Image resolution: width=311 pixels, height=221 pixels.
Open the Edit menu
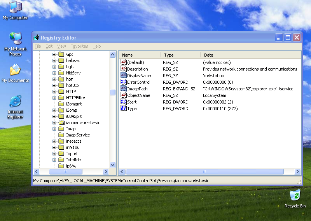point(49,46)
